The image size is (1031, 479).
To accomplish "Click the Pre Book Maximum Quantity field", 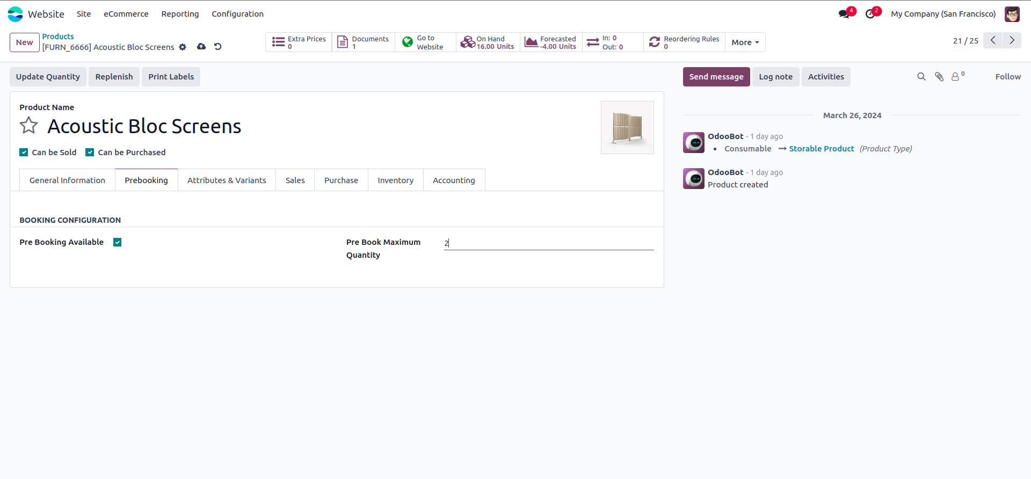I will [549, 243].
